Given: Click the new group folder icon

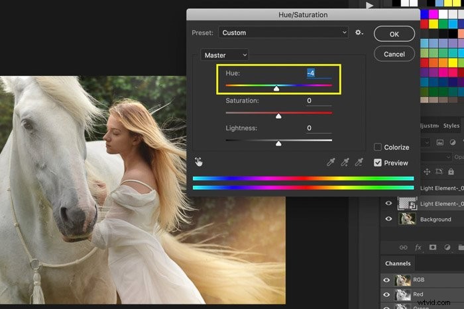Looking at the screenshot, I should [x=461, y=247].
